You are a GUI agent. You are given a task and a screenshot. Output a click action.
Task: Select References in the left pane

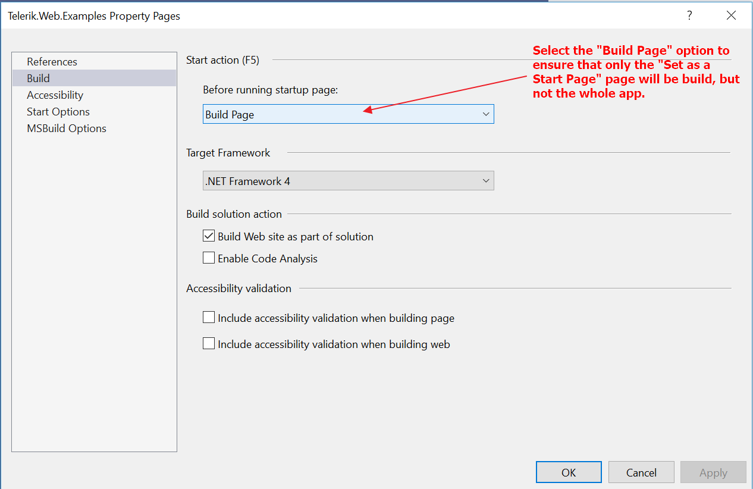(x=94, y=62)
